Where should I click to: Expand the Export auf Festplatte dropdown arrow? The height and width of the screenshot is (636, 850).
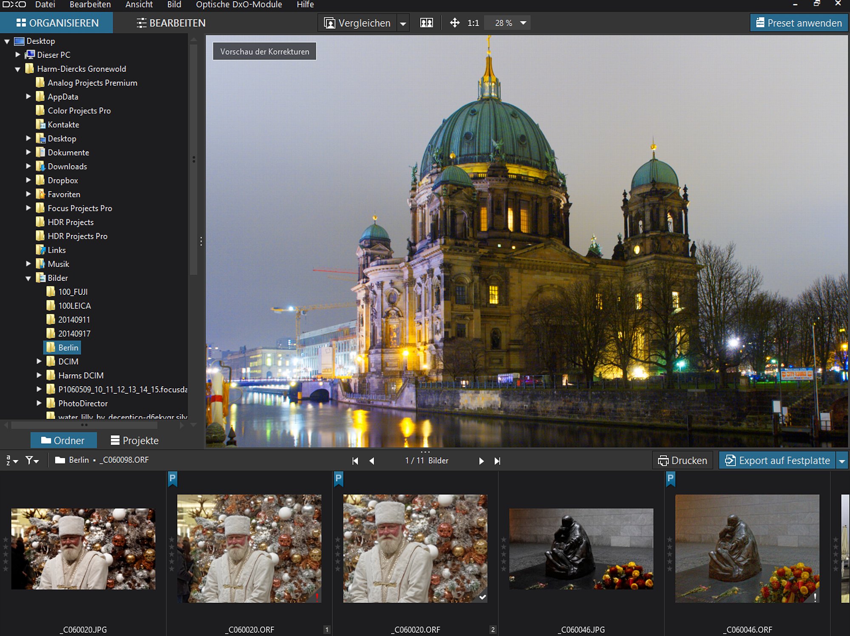(x=842, y=461)
